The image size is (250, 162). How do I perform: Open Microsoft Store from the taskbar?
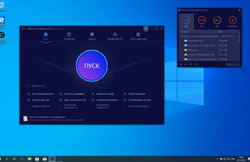pyautogui.click(x=37, y=159)
